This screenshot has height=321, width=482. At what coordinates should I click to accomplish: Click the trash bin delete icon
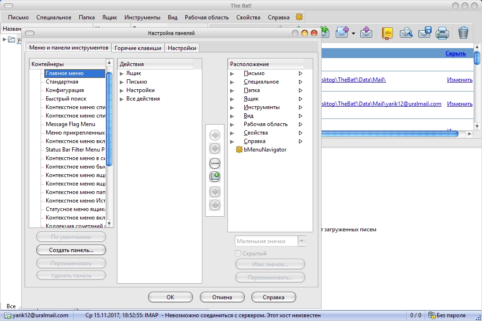[x=463, y=33]
